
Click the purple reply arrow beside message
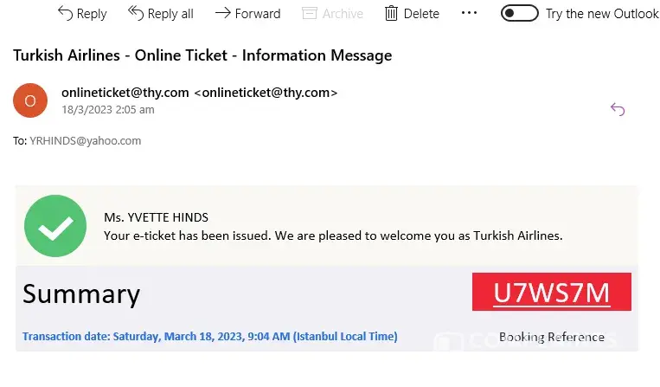618,109
